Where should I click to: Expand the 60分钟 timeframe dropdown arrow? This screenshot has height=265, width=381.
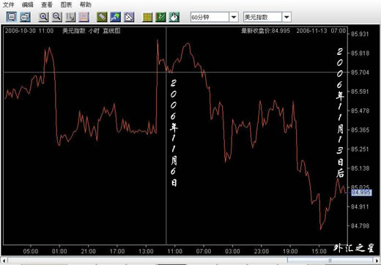point(234,17)
